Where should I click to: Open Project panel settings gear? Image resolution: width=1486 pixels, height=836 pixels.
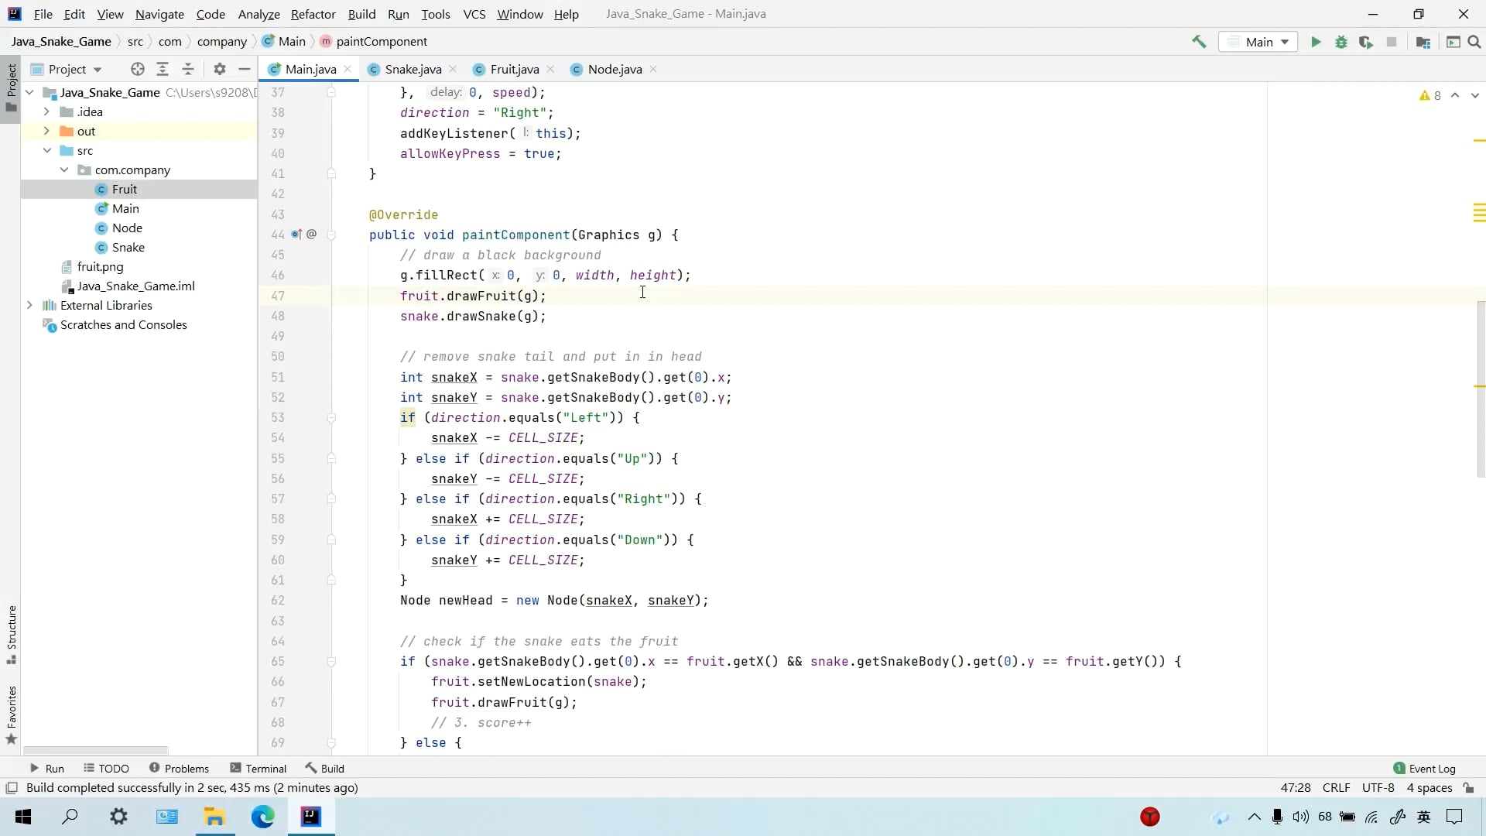(x=220, y=69)
